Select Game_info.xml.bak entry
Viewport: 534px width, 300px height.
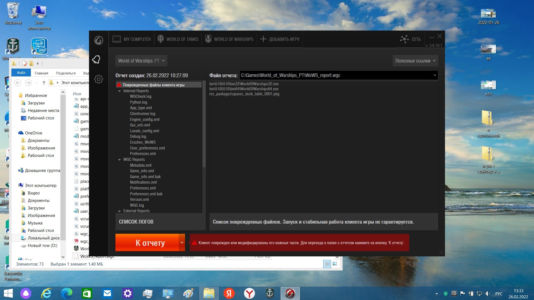(x=145, y=177)
